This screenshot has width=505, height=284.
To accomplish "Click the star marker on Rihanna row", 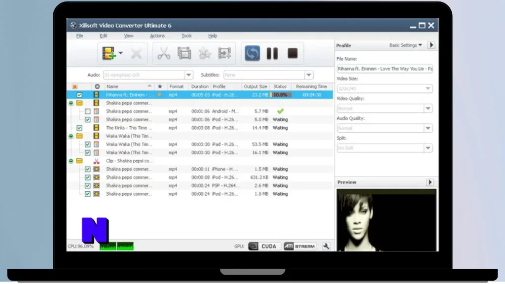I will click(159, 95).
